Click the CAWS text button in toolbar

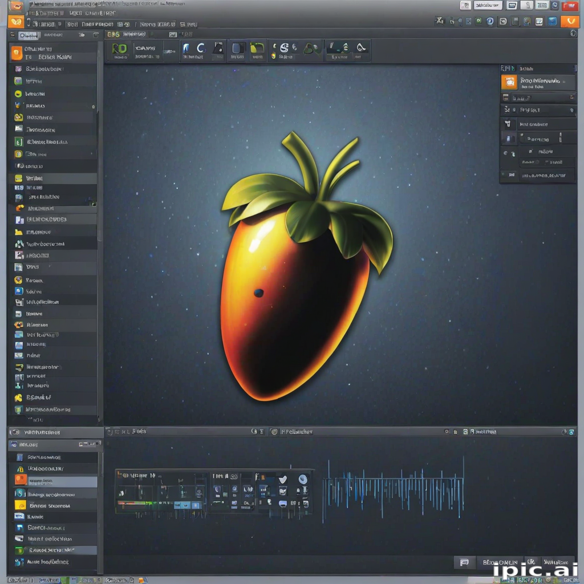click(x=145, y=48)
